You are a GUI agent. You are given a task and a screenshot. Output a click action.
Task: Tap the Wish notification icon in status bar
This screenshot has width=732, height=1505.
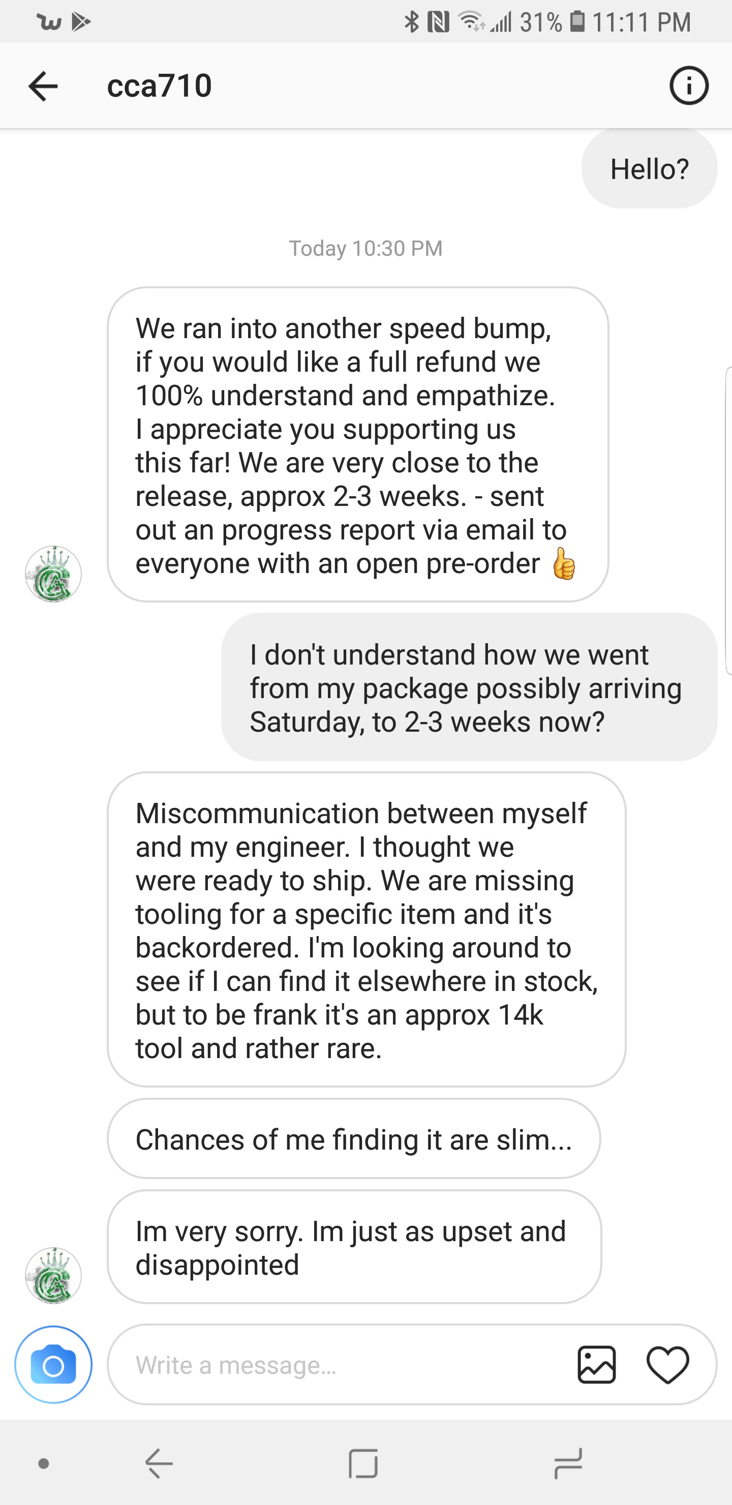(x=49, y=22)
